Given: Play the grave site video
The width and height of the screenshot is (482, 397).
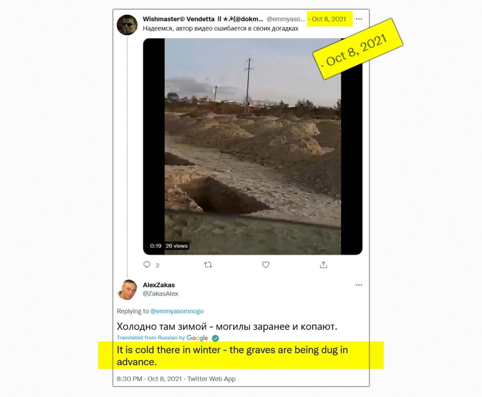Looking at the screenshot, I should click(x=253, y=146).
